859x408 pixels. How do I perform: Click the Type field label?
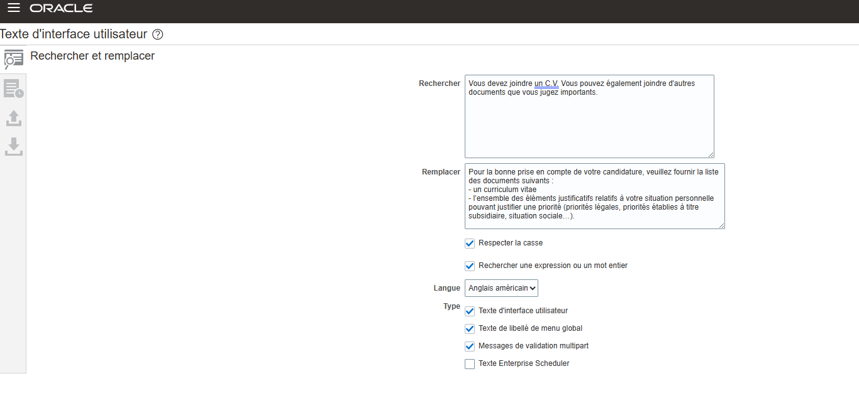point(452,306)
